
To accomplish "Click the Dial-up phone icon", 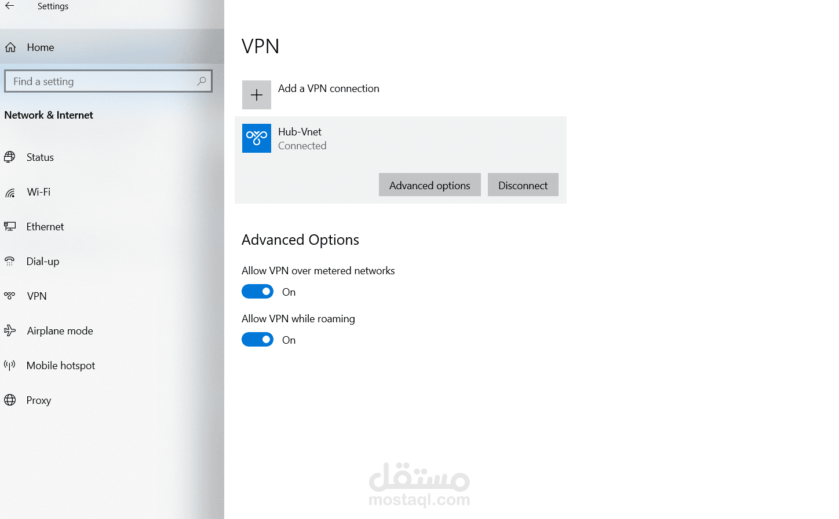I will tap(10, 262).
